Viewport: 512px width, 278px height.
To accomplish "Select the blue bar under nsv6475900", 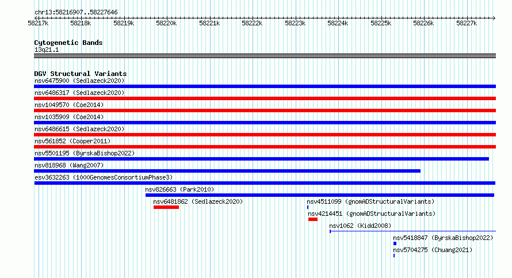I will pyautogui.click(x=265, y=86).
